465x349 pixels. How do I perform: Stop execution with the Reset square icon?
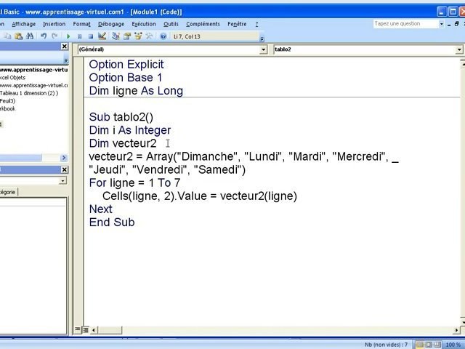click(91, 36)
